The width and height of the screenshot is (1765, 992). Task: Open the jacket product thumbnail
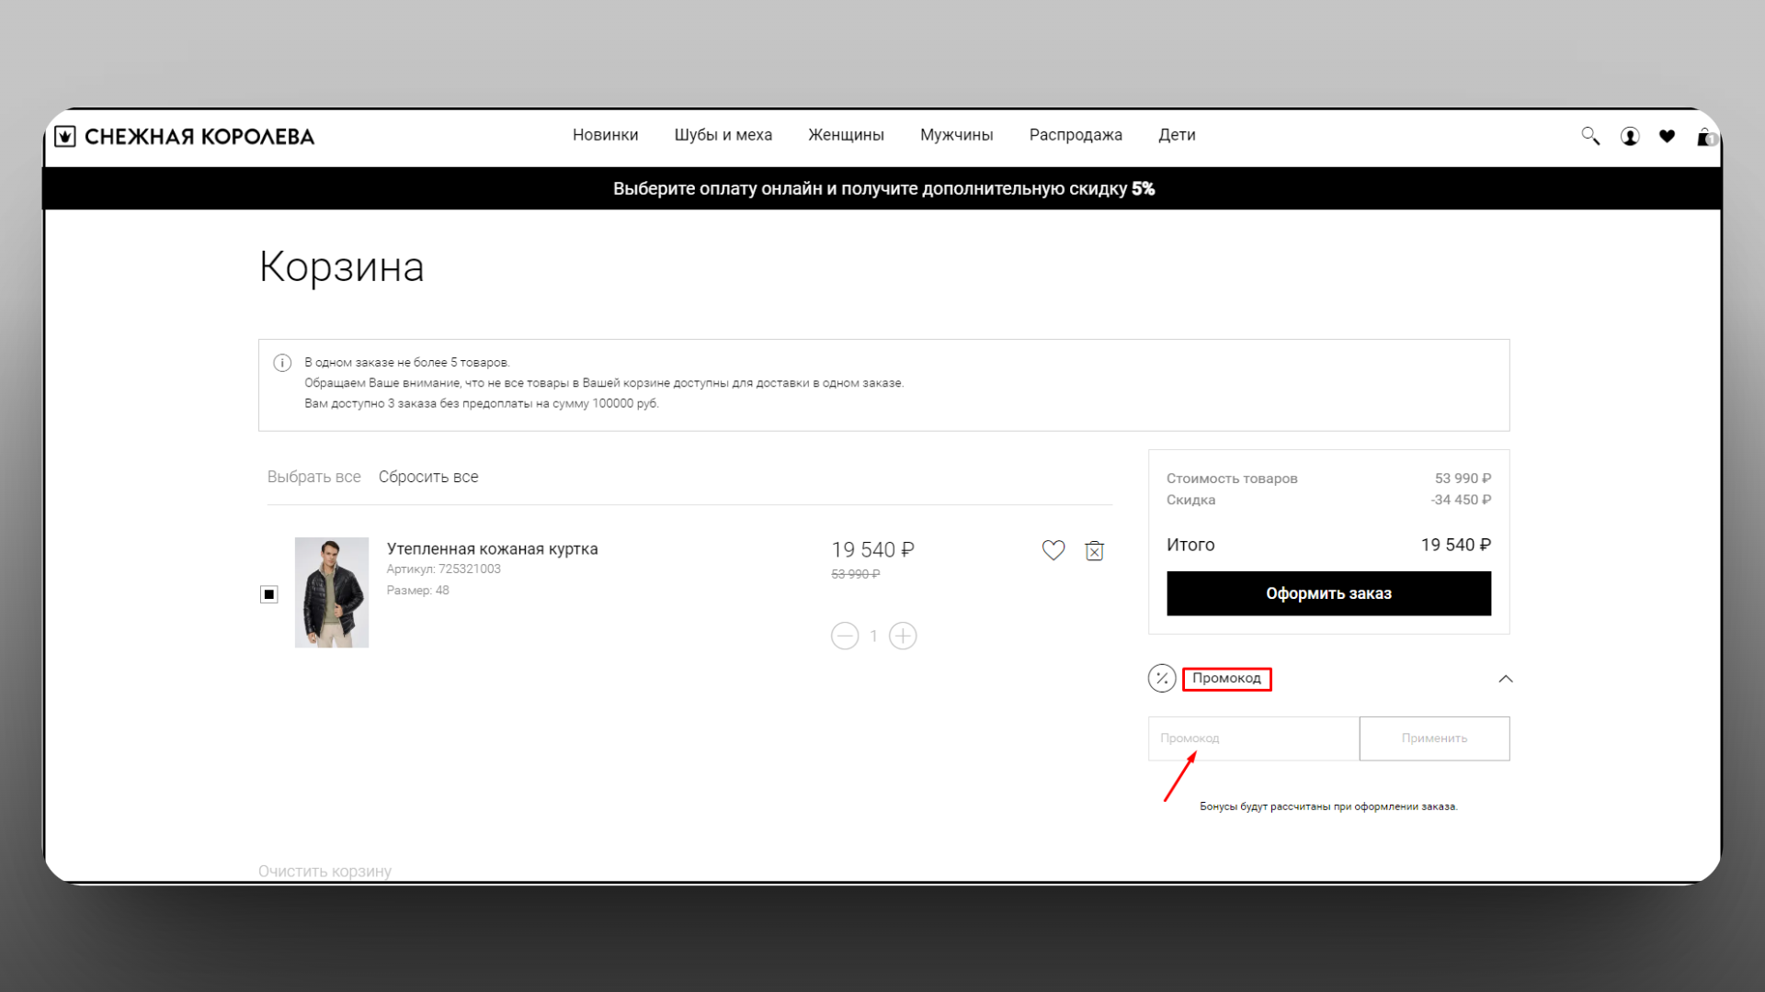tap(331, 592)
